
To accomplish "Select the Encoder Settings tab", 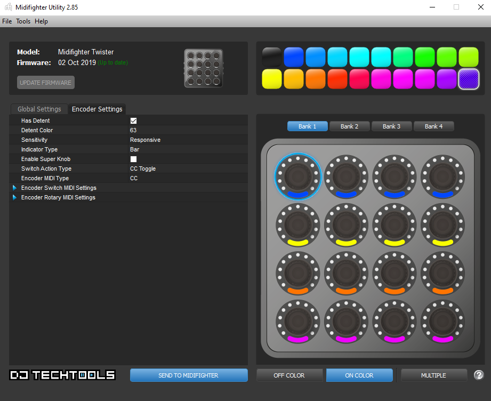I will pyautogui.click(x=97, y=109).
